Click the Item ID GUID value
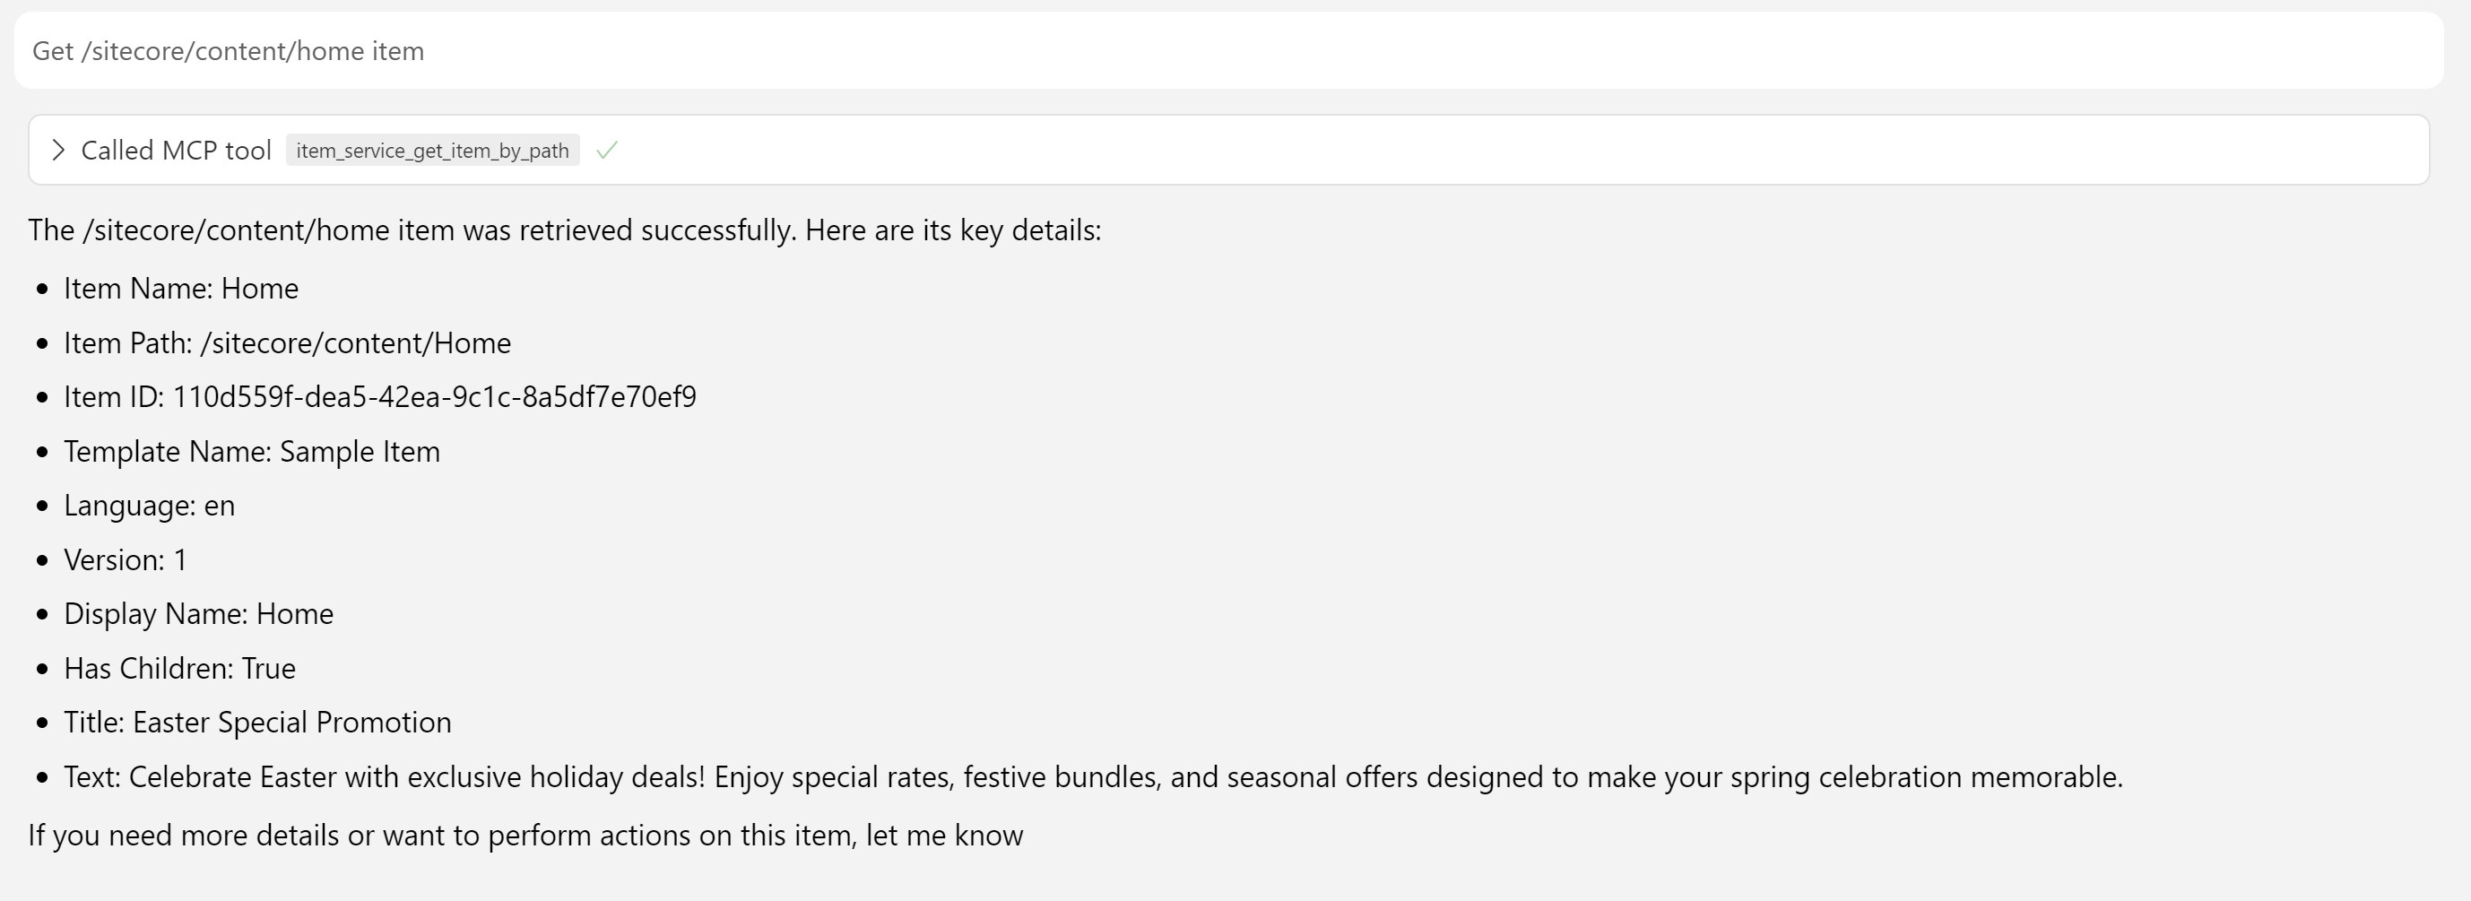 (434, 397)
